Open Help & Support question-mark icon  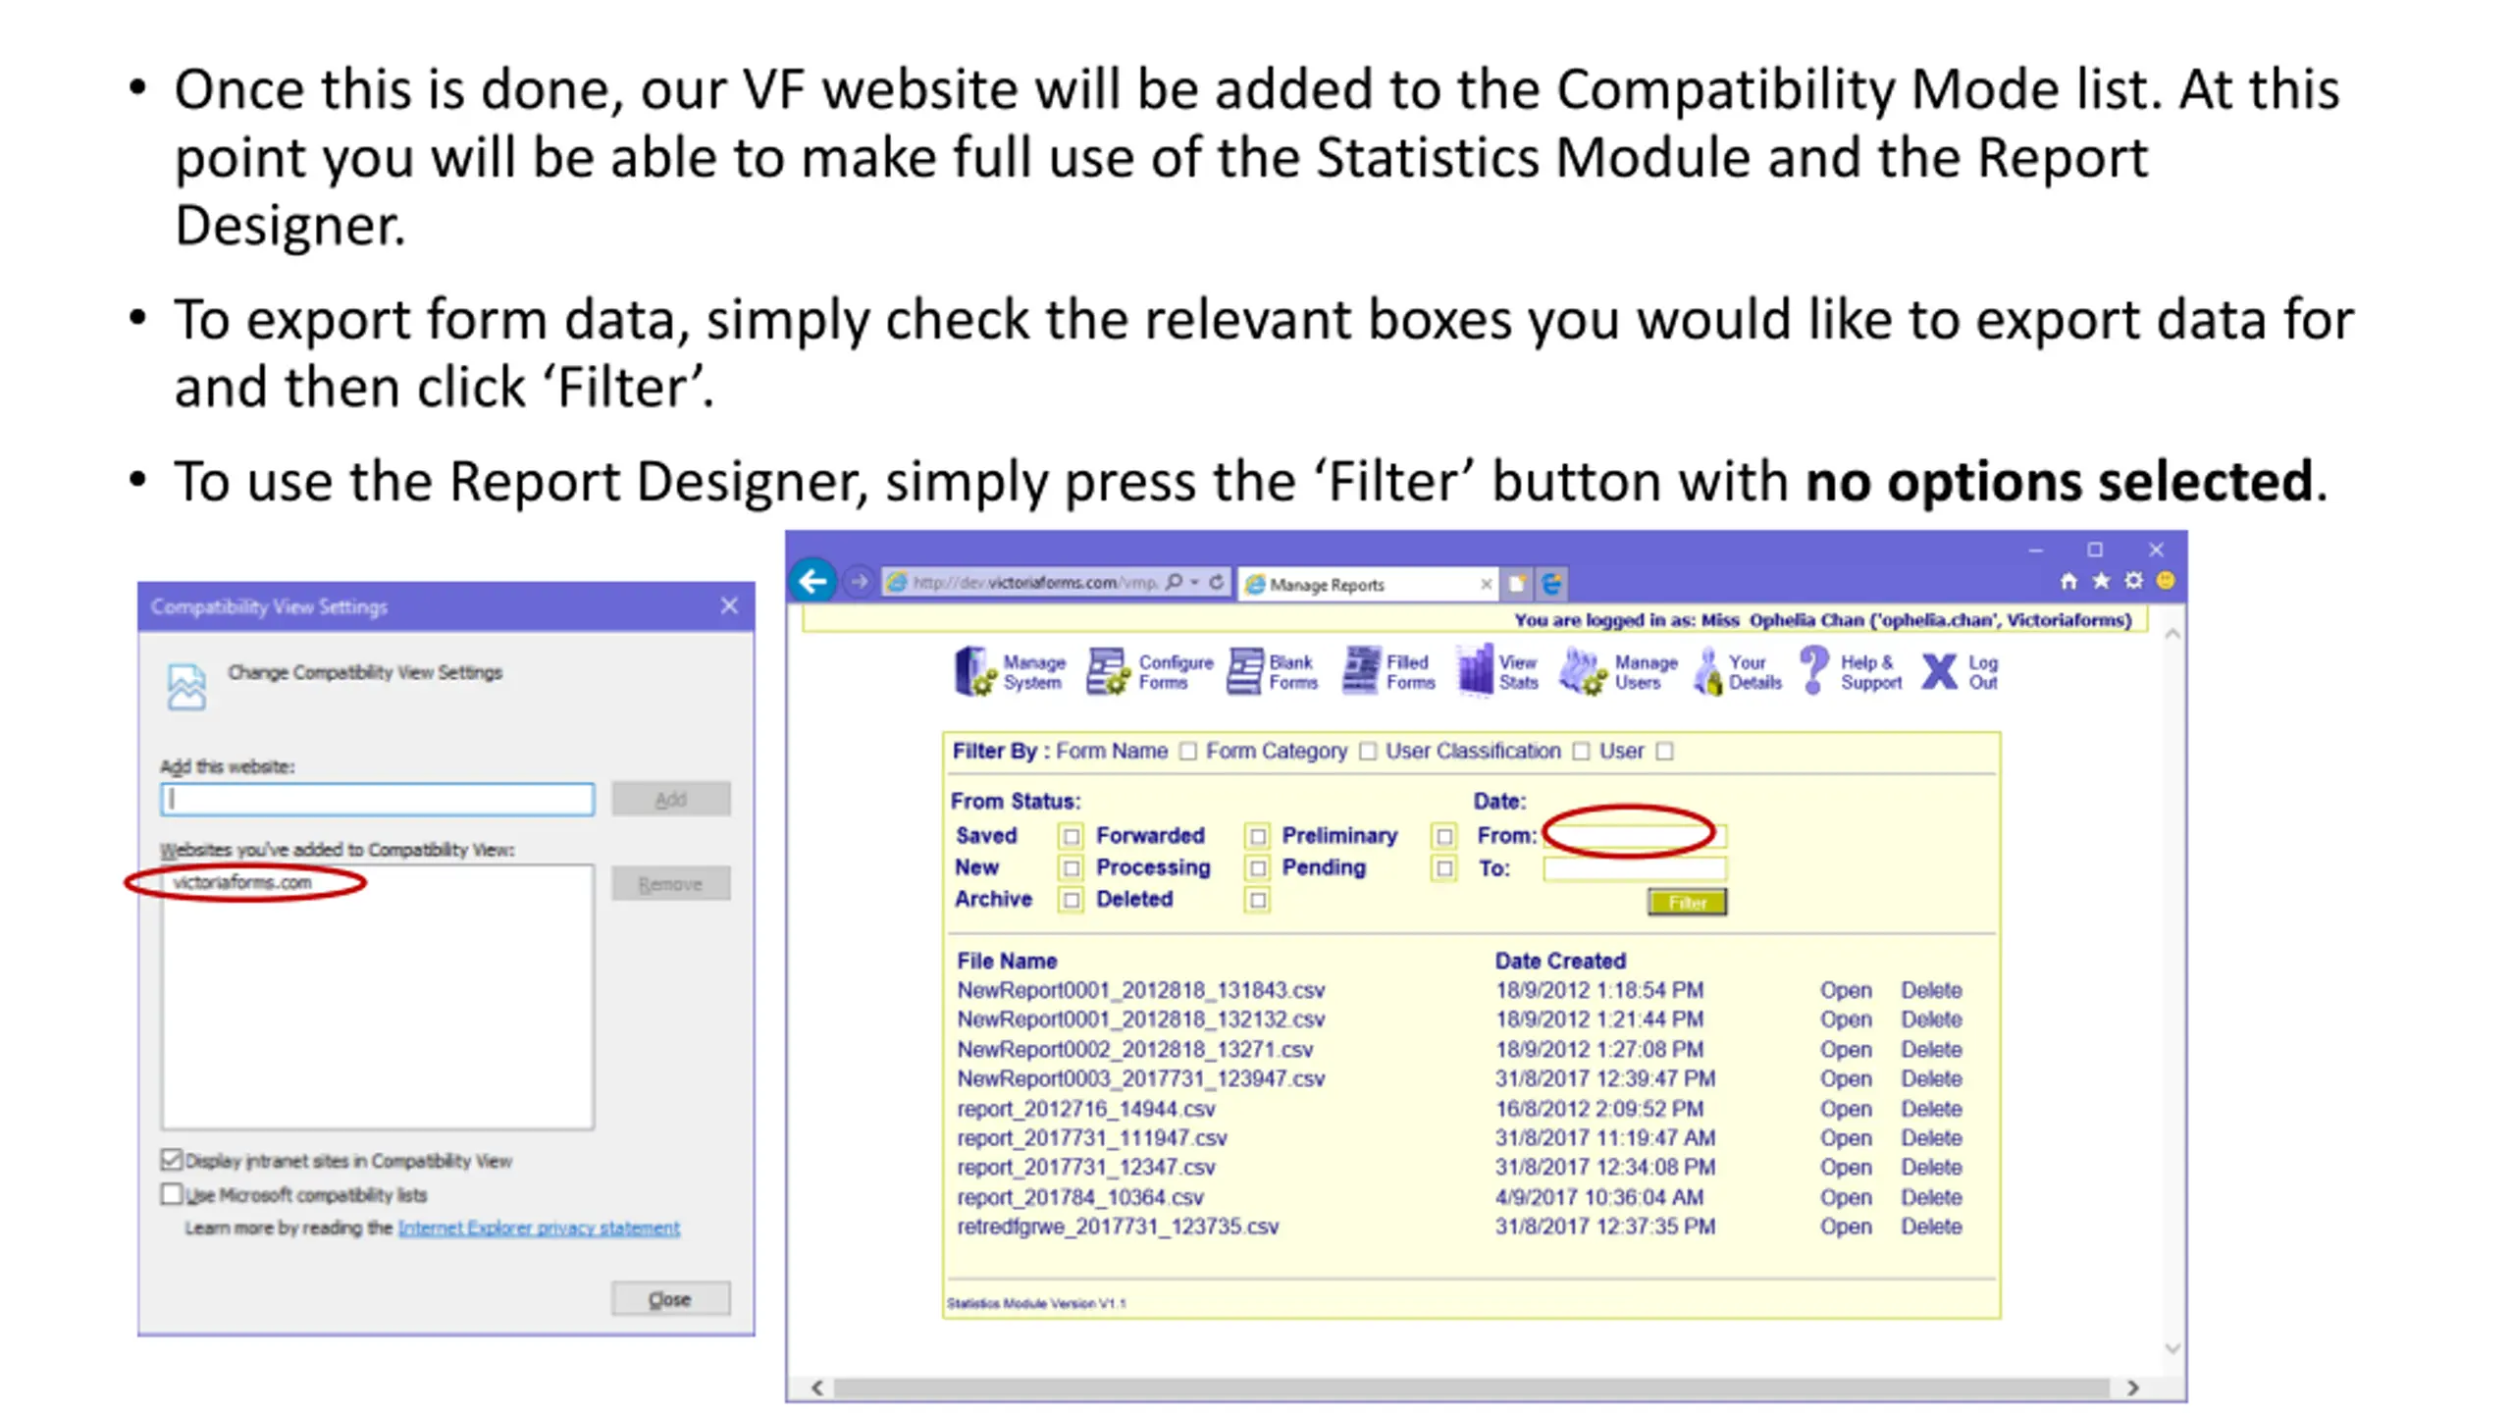pyautogui.click(x=1814, y=671)
